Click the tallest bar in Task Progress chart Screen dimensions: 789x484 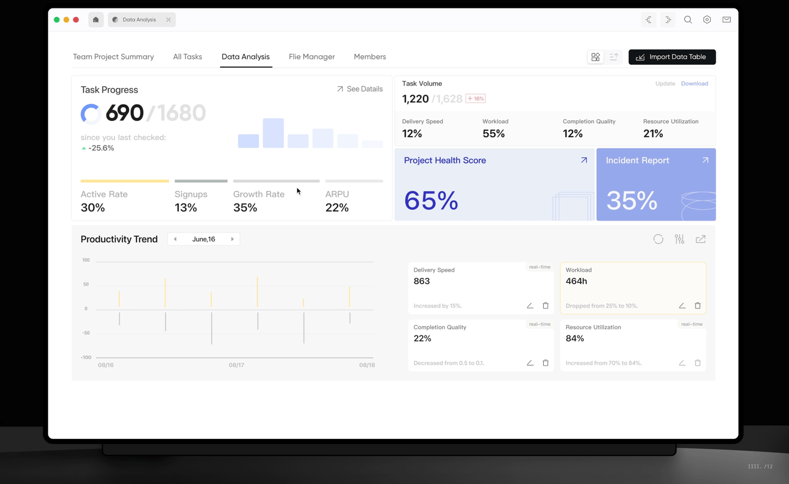pos(273,133)
